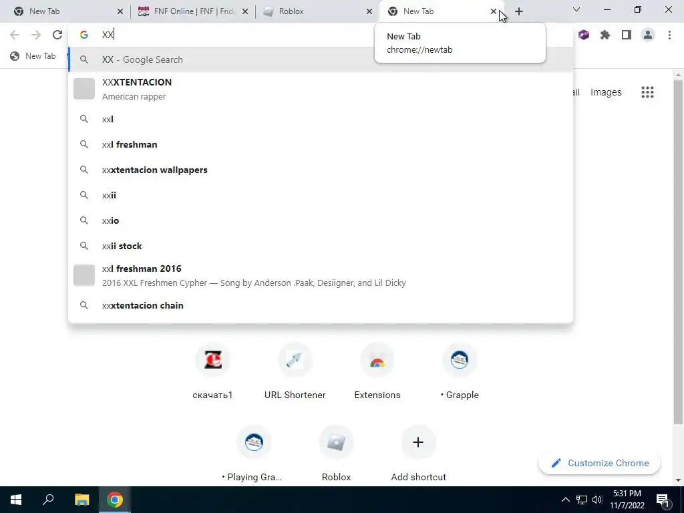Open network status icon in tray
This screenshot has height=513, width=684.
582,500
